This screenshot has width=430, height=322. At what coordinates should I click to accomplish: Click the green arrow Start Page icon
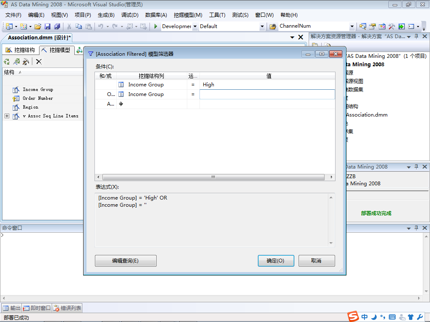click(x=401, y=26)
